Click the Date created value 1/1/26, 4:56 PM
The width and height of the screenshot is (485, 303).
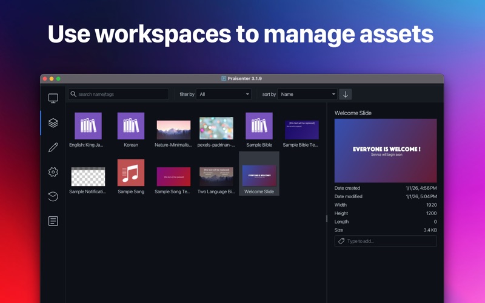pyautogui.click(x=421, y=188)
